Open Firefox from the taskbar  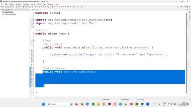coord(77,104)
